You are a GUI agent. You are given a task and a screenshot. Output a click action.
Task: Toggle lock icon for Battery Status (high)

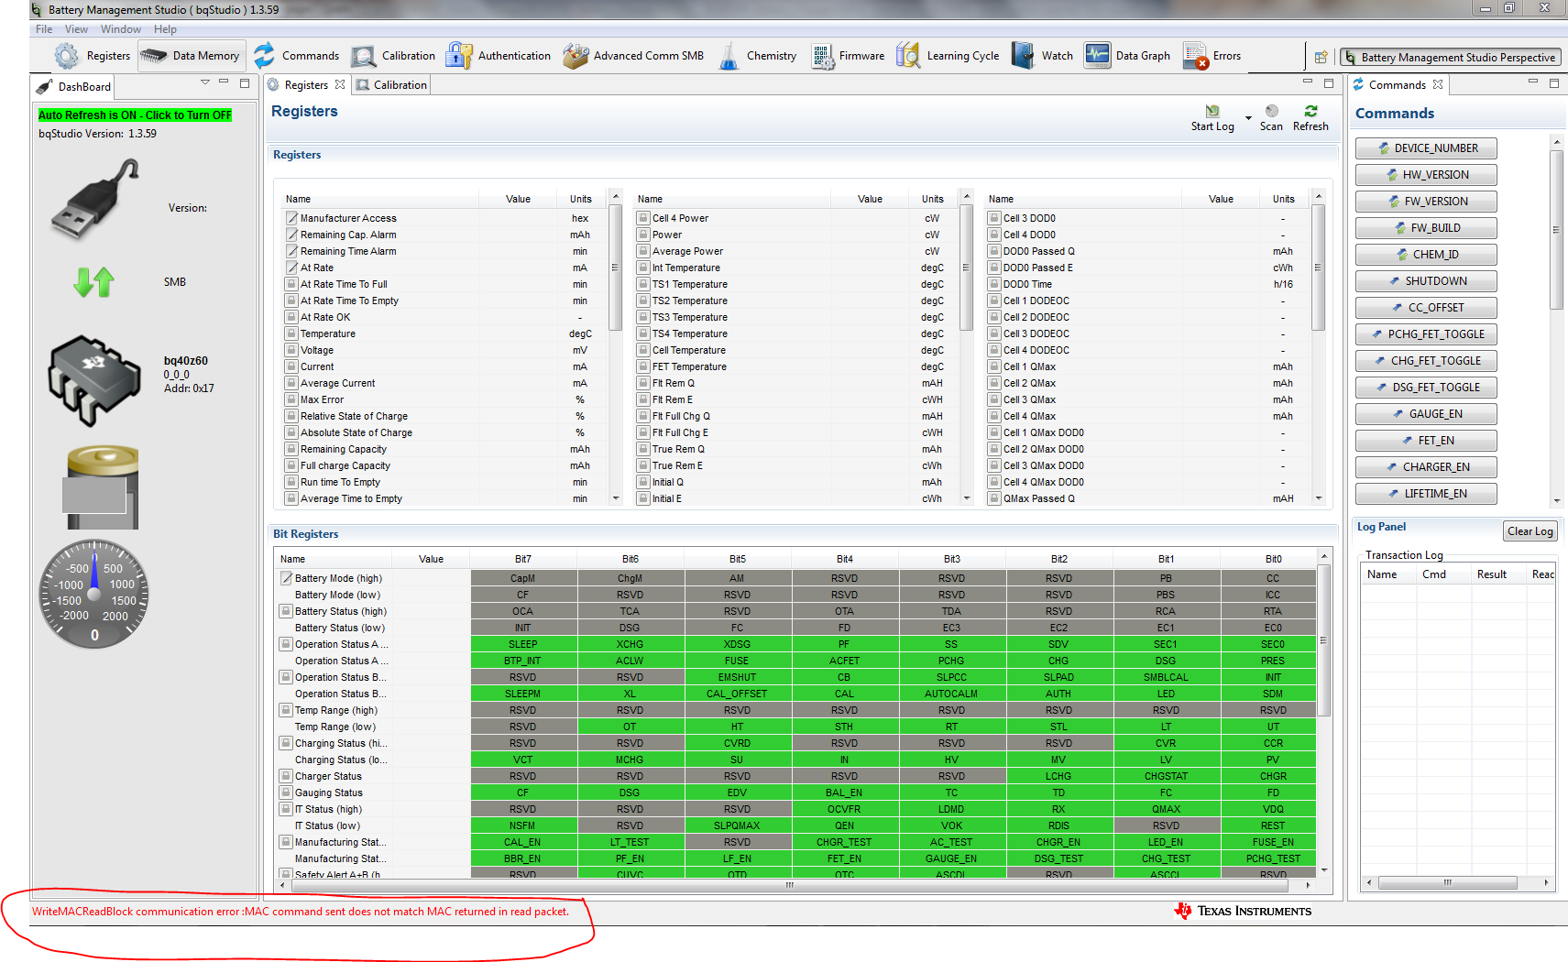pyautogui.click(x=286, y=611)
